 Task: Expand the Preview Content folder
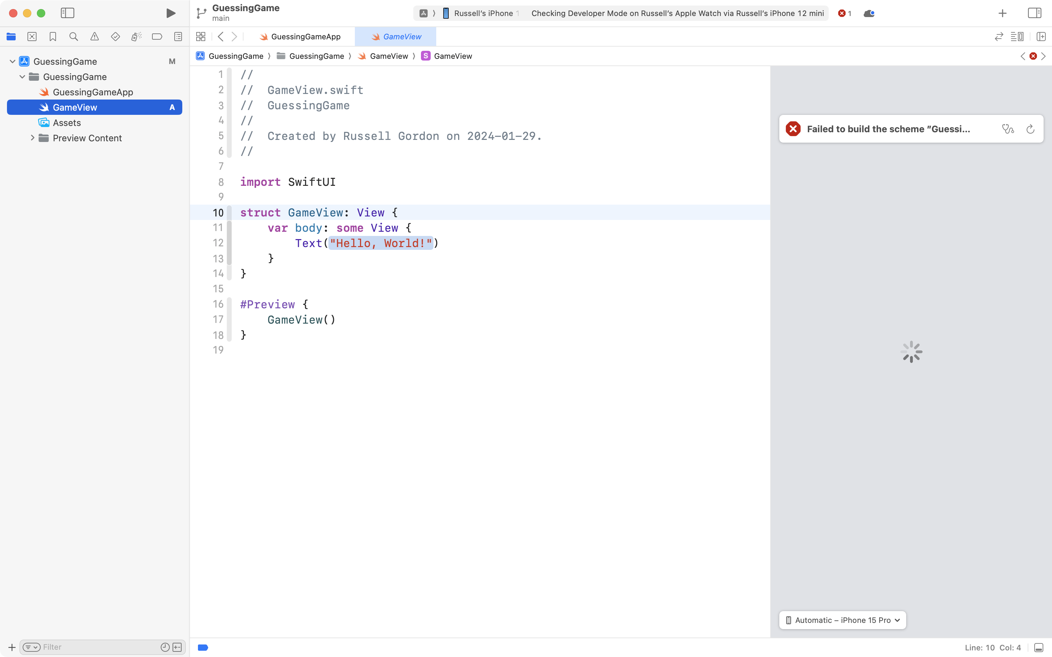32,138
